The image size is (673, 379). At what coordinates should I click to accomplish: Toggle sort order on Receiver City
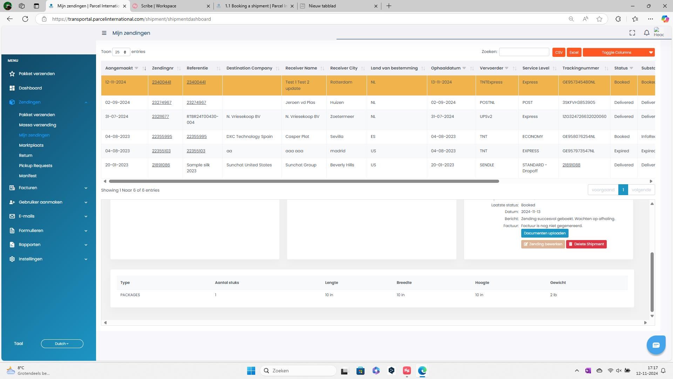(363, 68)
